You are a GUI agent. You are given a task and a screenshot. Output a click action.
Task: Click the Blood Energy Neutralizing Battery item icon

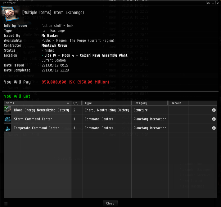(x=7, y=110)
